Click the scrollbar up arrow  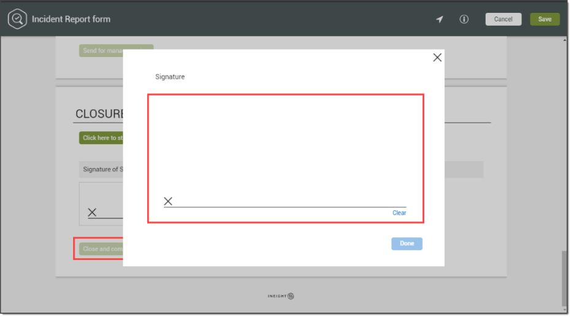(564, 40)
